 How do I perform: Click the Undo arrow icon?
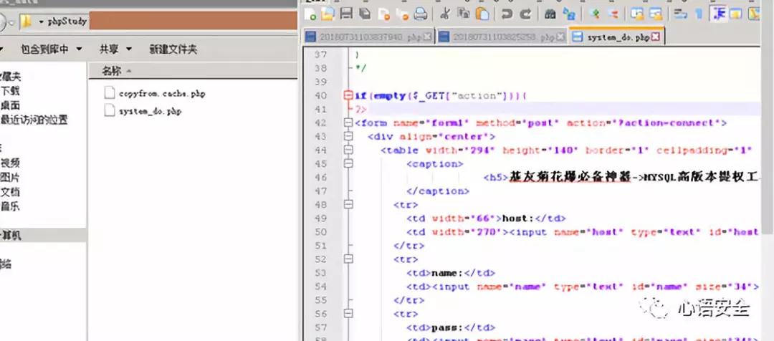[x=506, y=14]
